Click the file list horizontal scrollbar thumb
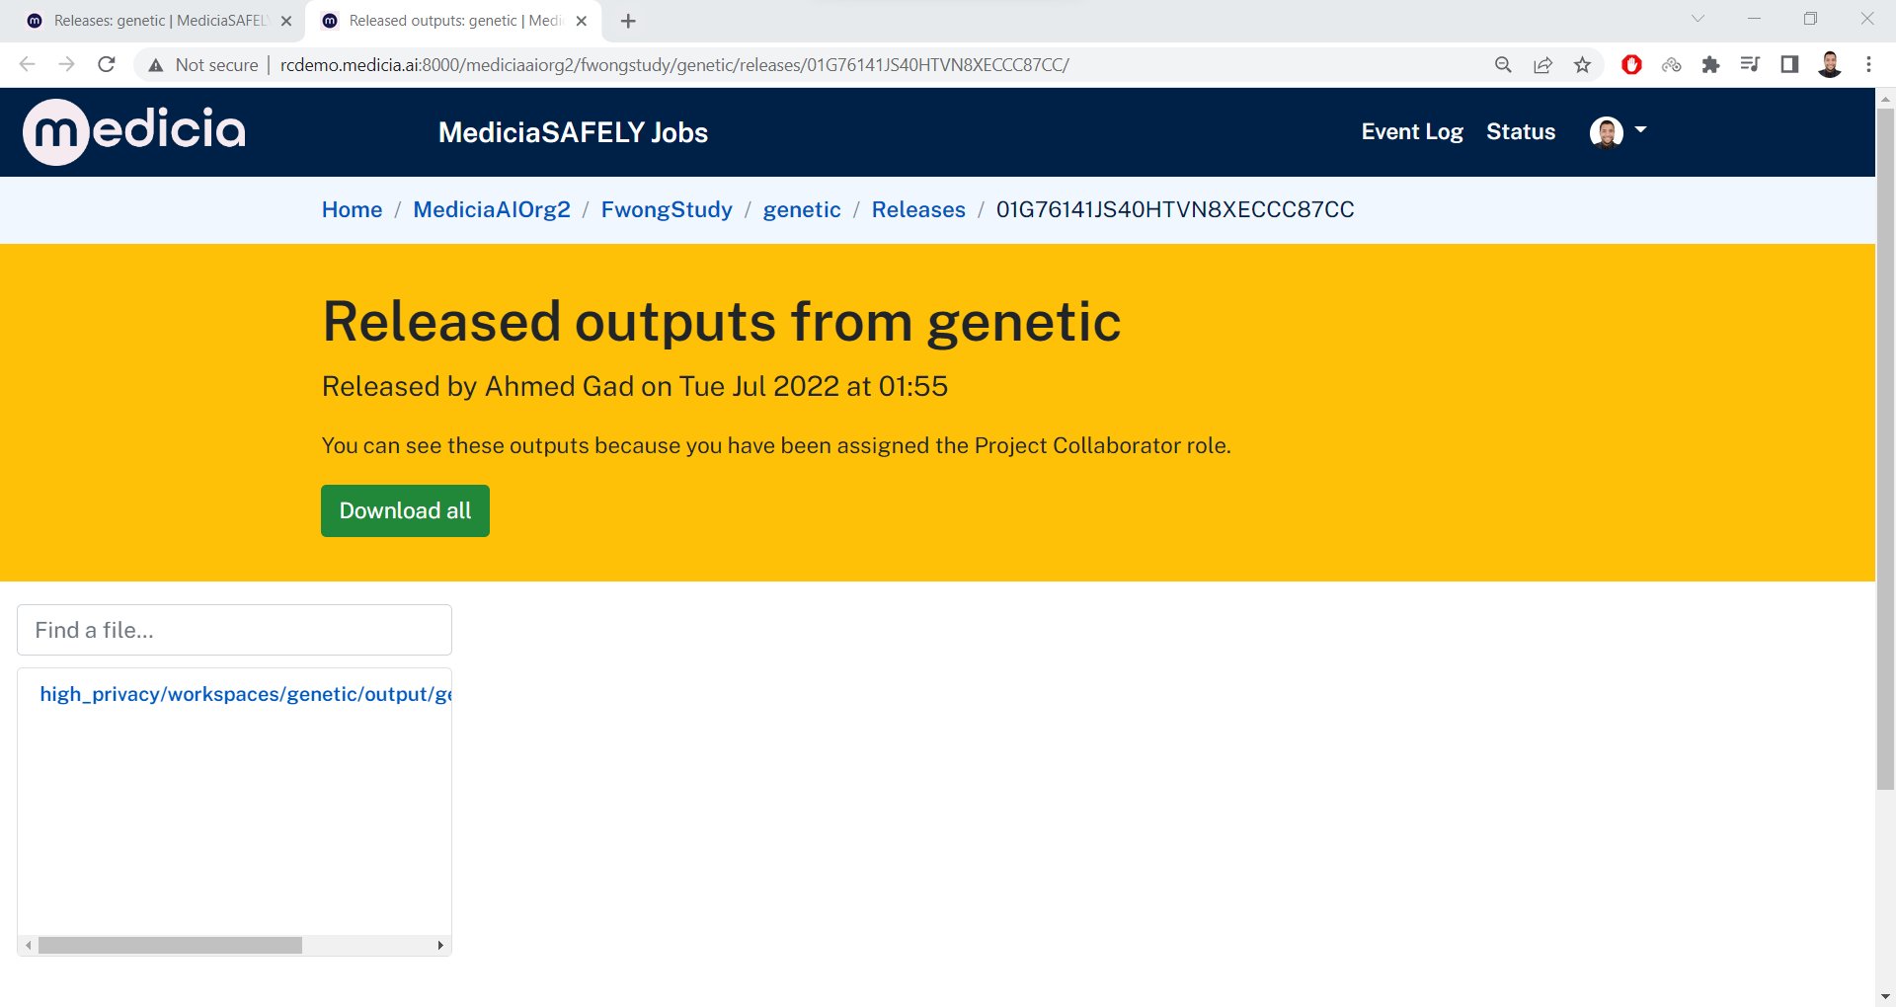Image resolution: width=1896 pixels, height=1007 pixels. 170,945
